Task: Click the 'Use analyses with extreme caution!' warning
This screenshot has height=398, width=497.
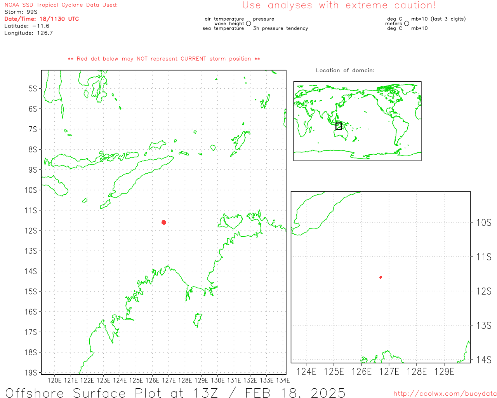Action: click(x=339, y=5)
